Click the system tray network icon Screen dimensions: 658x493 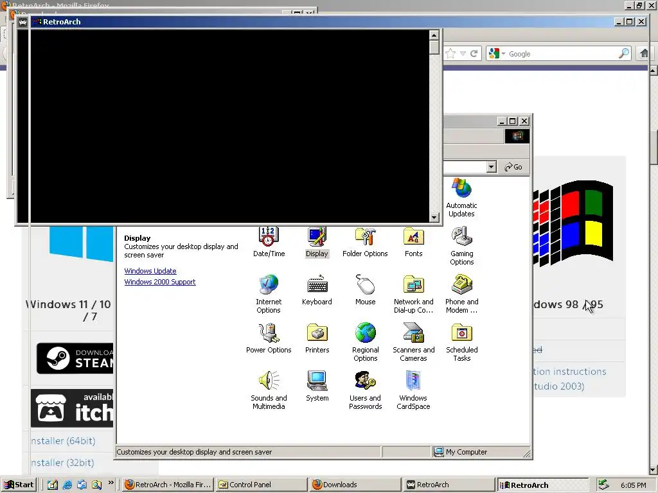[x=603, y=485]
